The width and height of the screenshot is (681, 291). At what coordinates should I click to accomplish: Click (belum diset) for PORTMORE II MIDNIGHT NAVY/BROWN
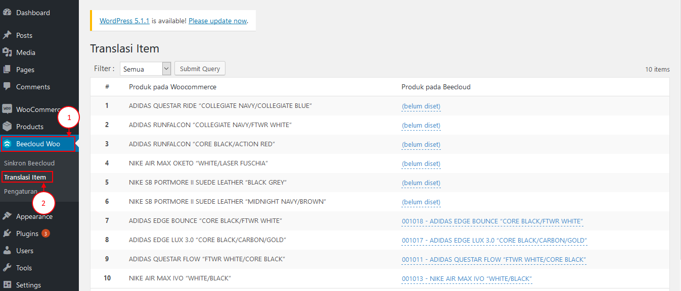(421, 202)
